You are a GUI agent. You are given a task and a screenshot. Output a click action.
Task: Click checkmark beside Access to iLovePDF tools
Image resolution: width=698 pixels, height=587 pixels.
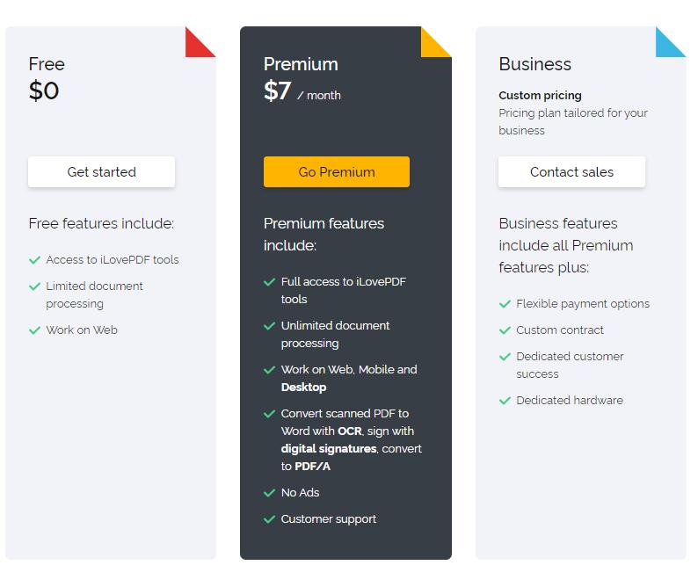35,260
